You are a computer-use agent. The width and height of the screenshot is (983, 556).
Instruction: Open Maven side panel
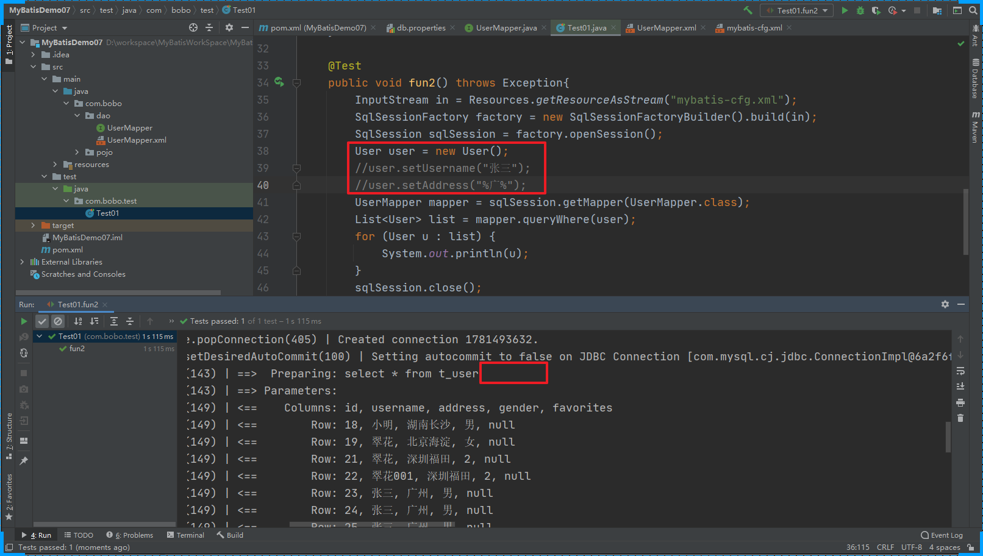[976, 127]
